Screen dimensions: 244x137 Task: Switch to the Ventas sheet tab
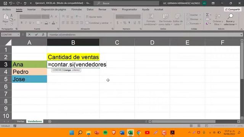tap(21, 121)
